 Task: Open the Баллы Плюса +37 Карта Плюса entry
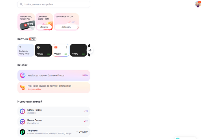54,122
